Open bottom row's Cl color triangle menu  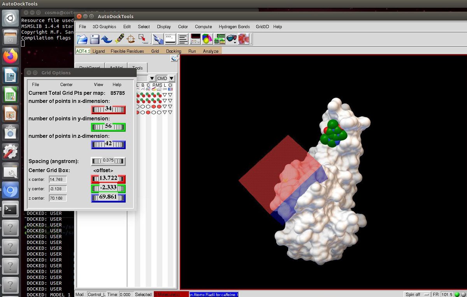170,112
